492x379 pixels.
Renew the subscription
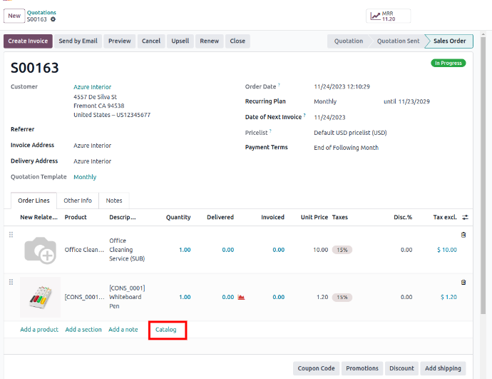point(210,41)
